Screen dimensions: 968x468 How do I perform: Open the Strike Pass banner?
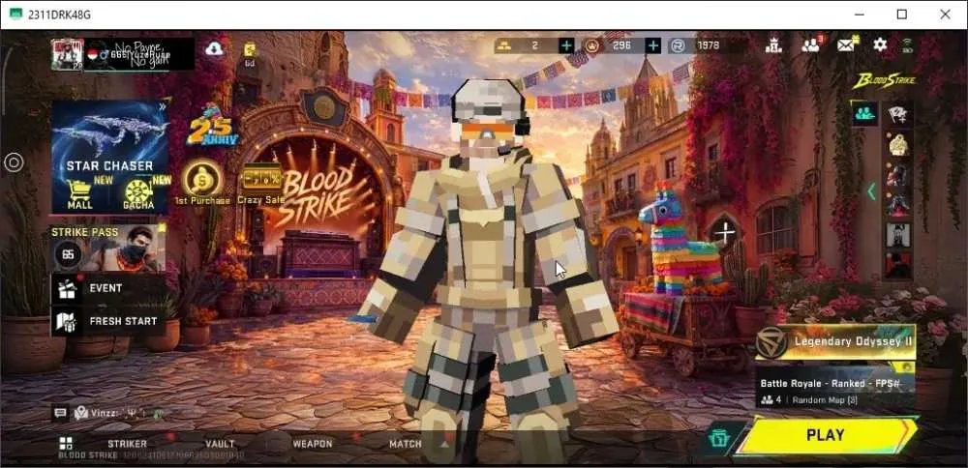(108, 248)
